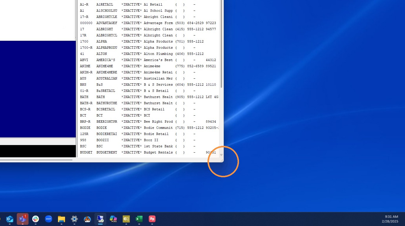Click the vendor ID ANIM-R
Image resolution: width=405 pixels, height=226 pixels.
pyautogui.click(x=86, y=72)
